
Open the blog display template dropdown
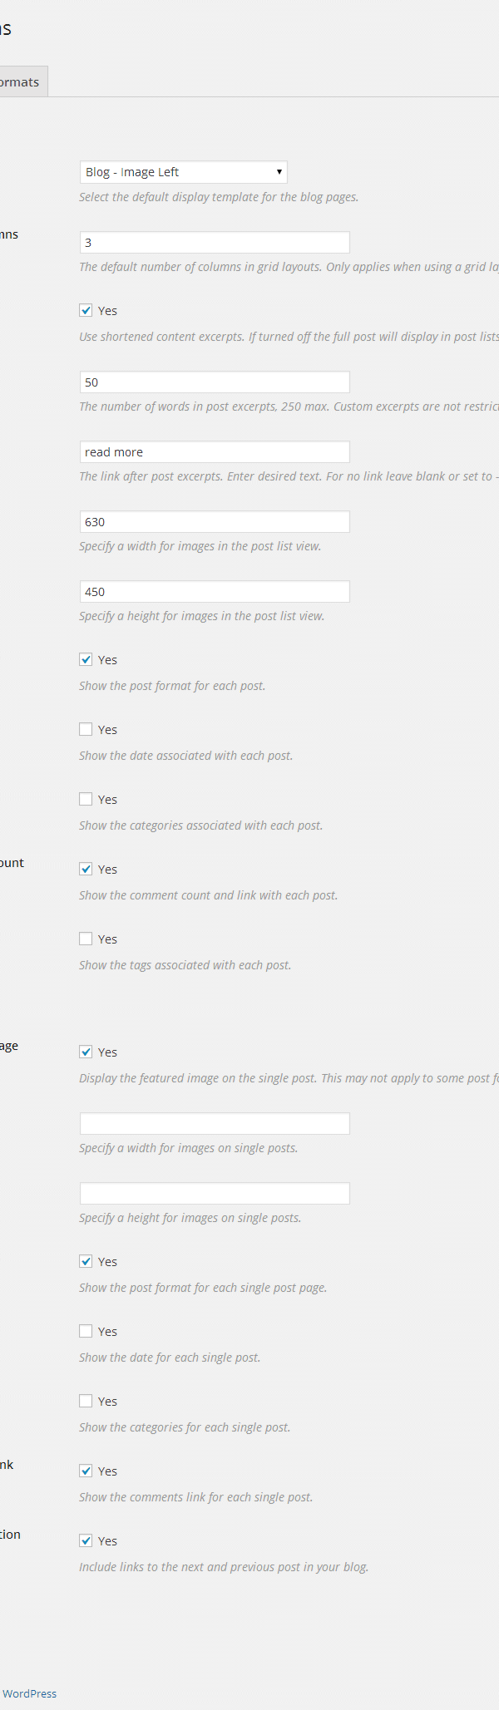click(183, 172)
